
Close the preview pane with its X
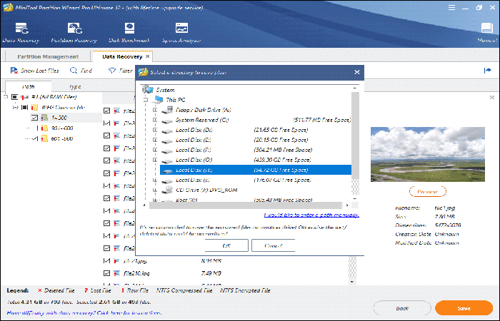tap(491, 98)
